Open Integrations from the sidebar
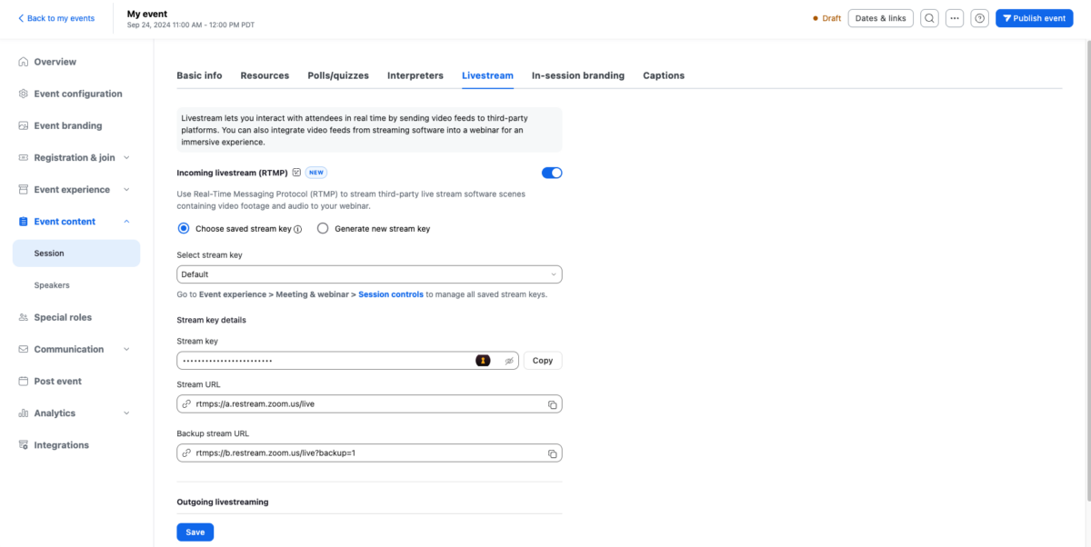Image resolution: width=1091 pixels, height=547 pixels. click(x=61, y=445)
